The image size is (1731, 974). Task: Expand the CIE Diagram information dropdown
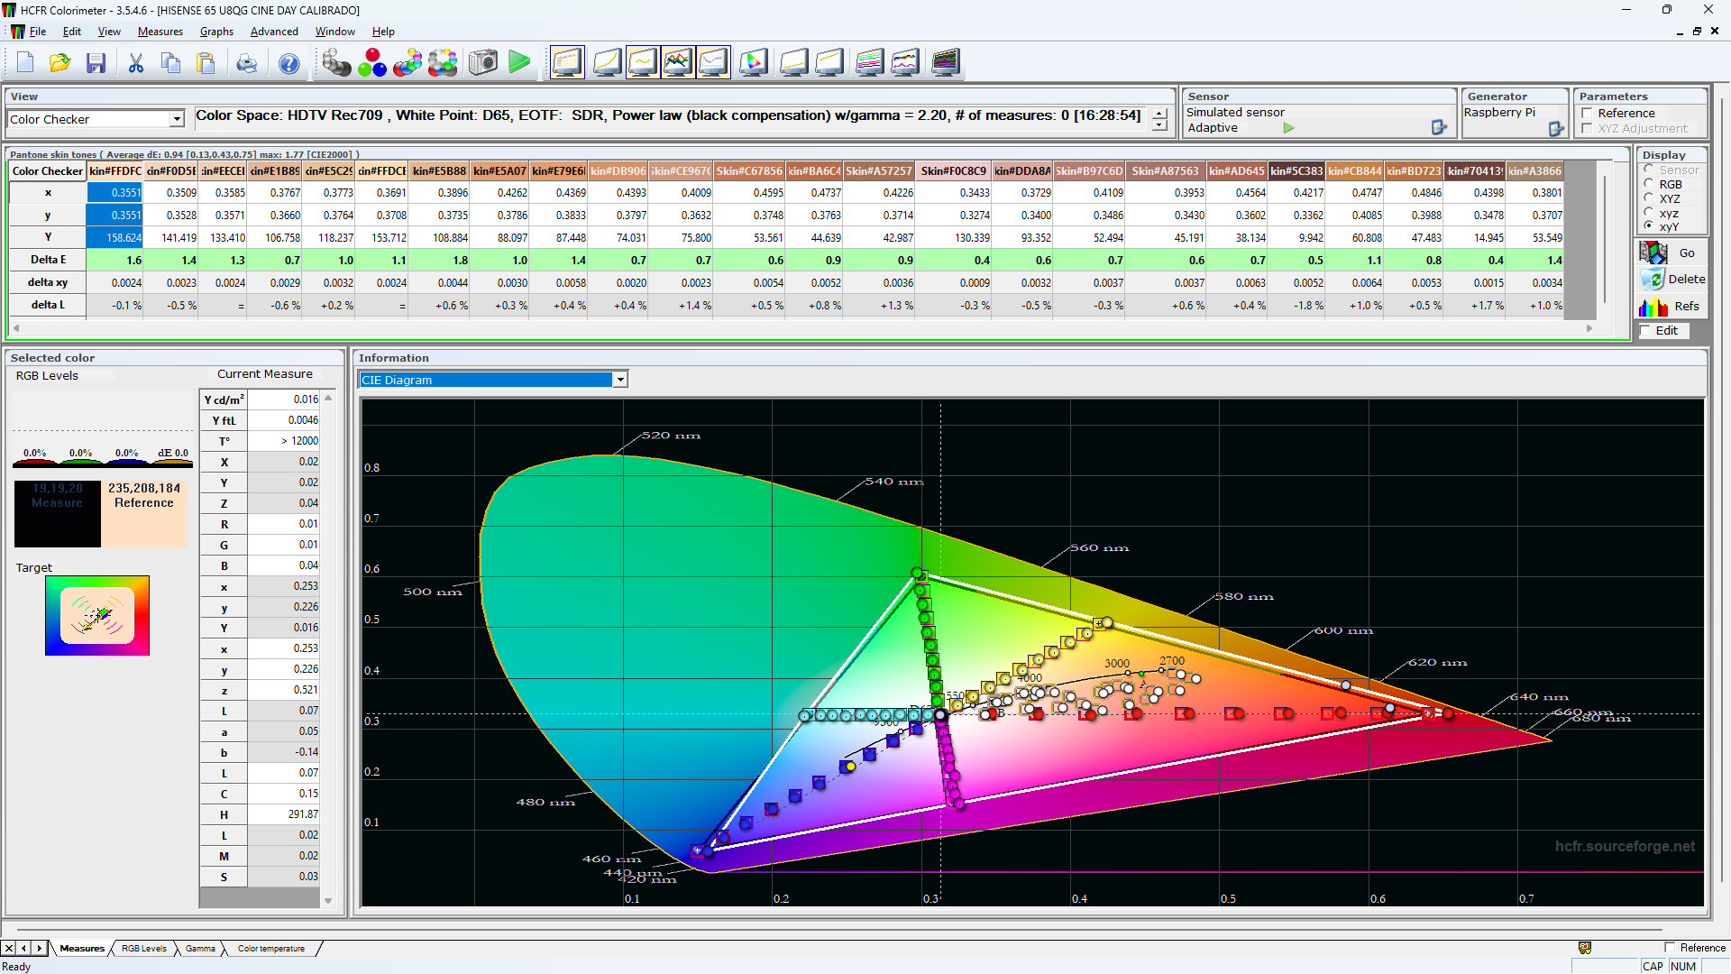pyautogui.click(x=620, y=381)
